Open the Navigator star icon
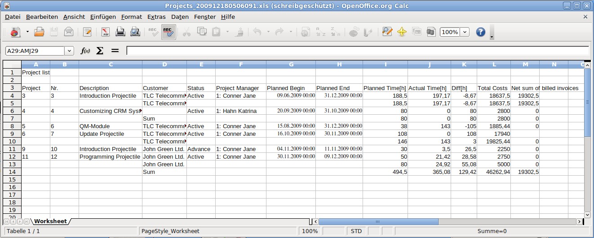 click(402, 32)
